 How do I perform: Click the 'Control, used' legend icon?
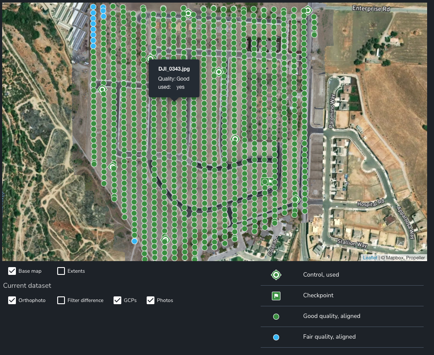click(276, 275)
